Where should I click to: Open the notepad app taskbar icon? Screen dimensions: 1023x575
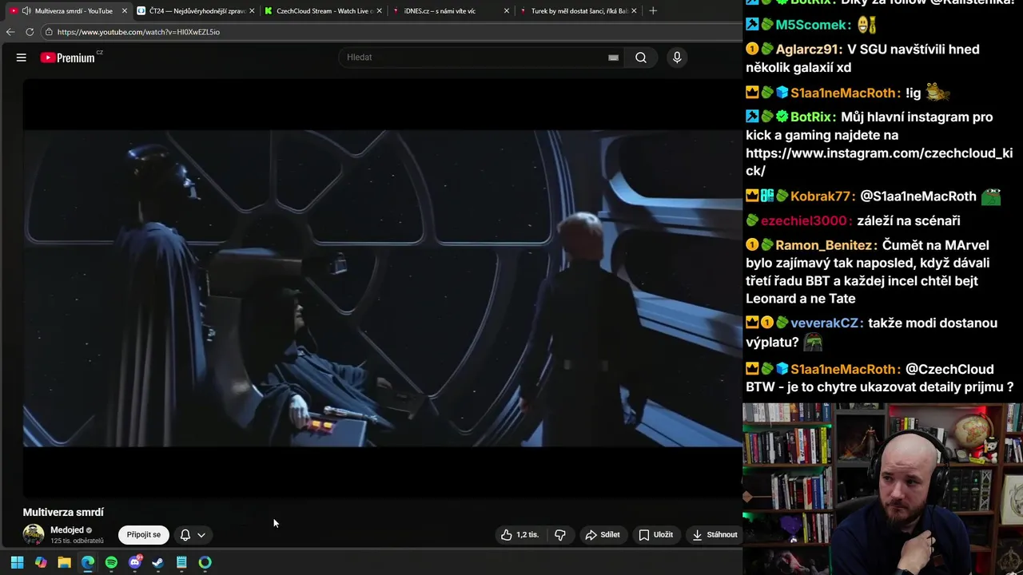click(181, 562)
